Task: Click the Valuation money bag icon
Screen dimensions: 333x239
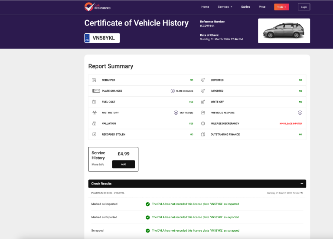Action: click(x=94, y=123)
